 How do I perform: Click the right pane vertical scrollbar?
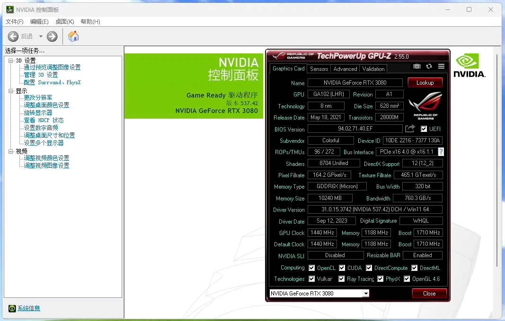(498, 161)
